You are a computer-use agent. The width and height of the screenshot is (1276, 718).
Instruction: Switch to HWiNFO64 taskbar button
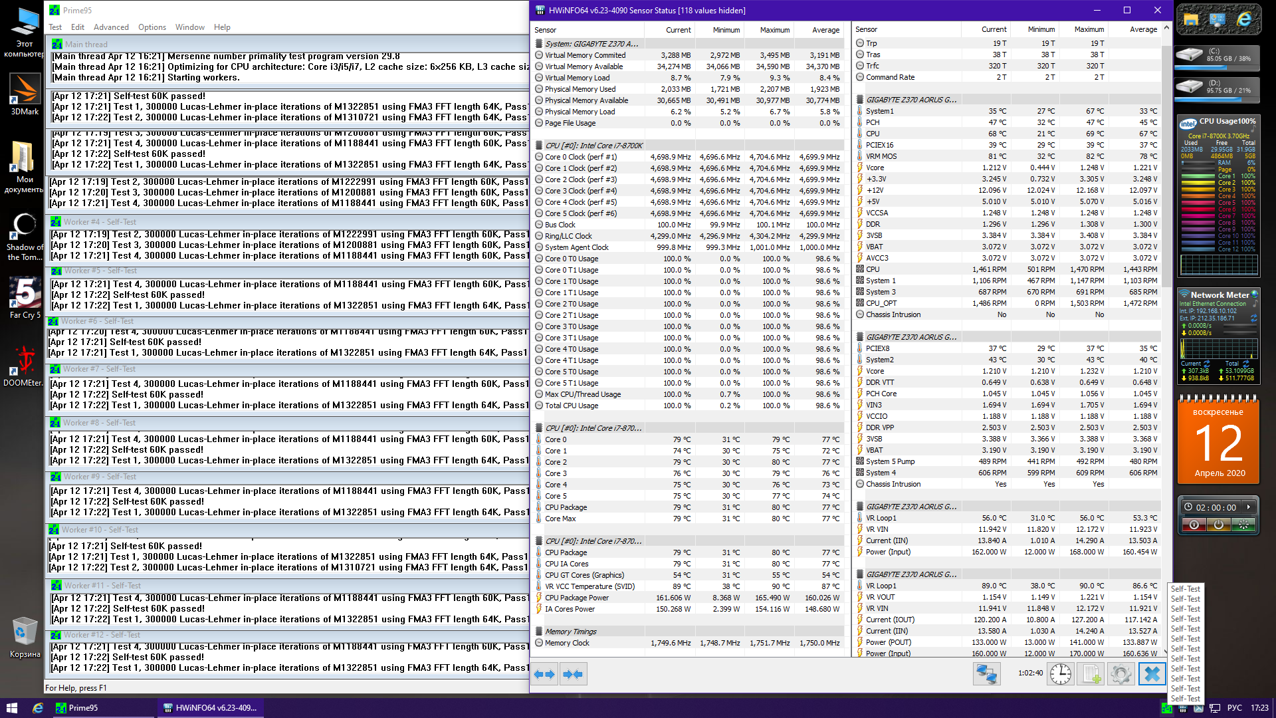pos(211,708)
